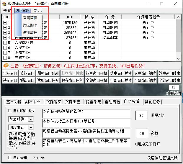Open the 显示 menu
The width and height of the screenshot is (183, 164).
[x=37, y=11]
